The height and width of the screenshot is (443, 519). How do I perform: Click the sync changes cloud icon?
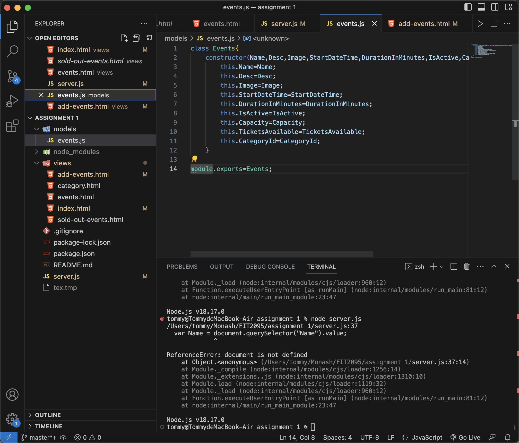click(x=63, y=437)
